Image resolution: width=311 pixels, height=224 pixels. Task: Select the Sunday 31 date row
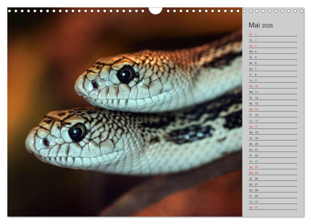point(273,207)
